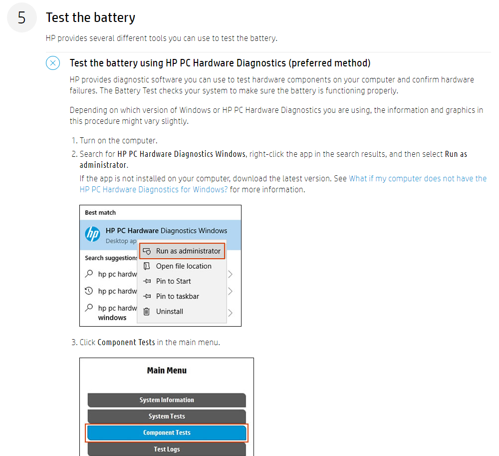Click System Information in the Main Menu

167,400
